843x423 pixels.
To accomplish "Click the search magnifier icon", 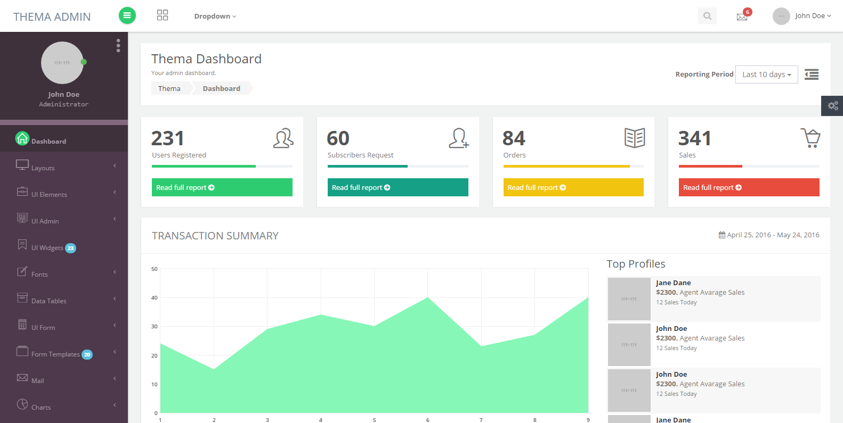I will click(x=707, y=16).
